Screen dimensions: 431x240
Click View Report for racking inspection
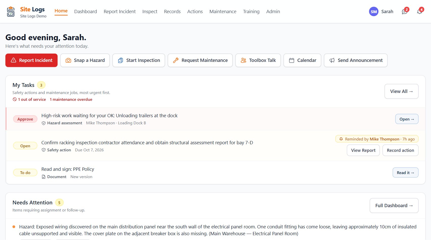363,150
